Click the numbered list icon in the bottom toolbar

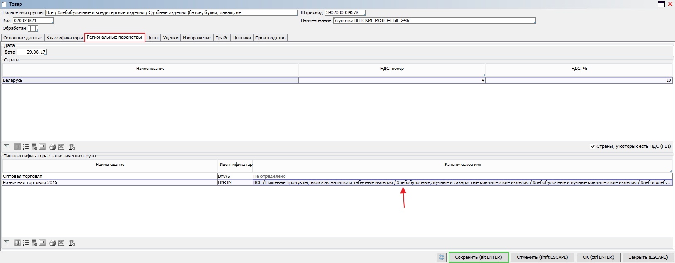click(x=26, y=243)
